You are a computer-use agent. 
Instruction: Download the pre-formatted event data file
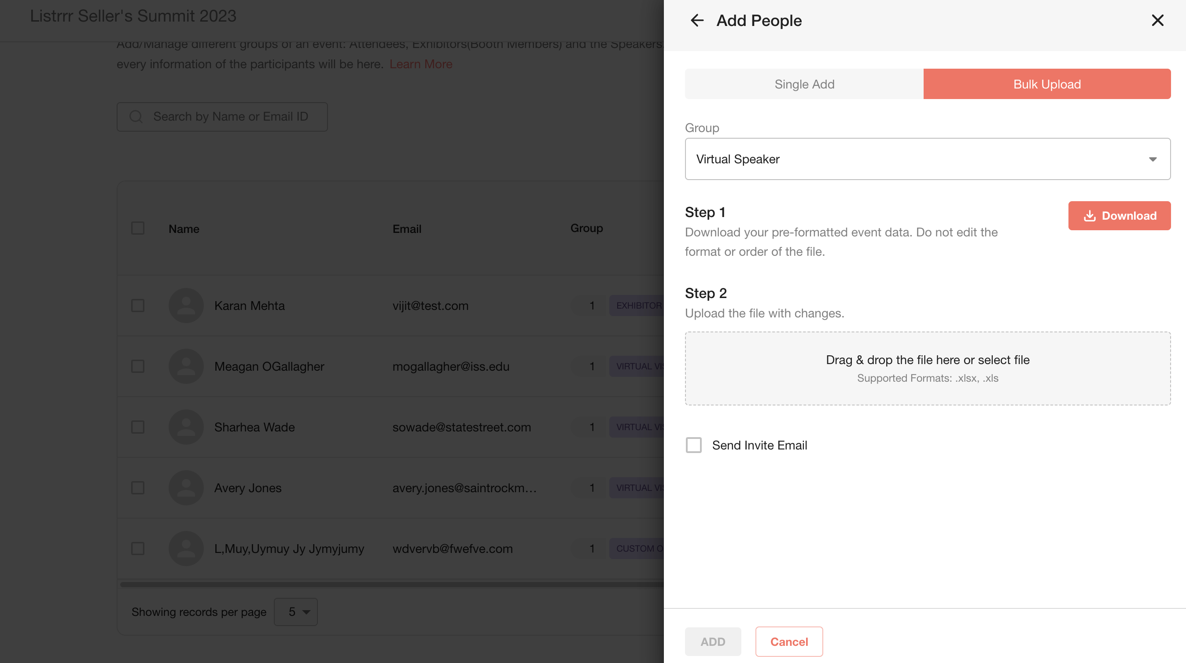coord(1119,215)
